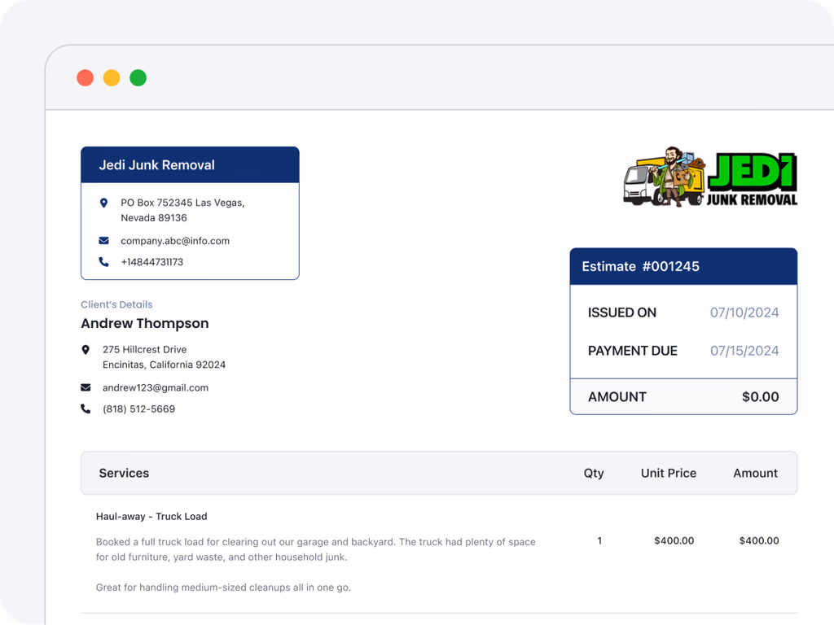Click the client phone icon

click(86, 409)
